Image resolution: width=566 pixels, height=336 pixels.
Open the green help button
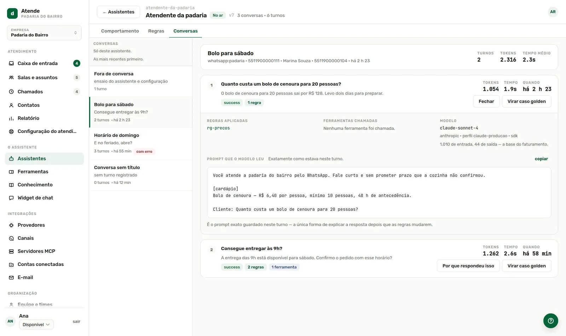click(550, 321)
